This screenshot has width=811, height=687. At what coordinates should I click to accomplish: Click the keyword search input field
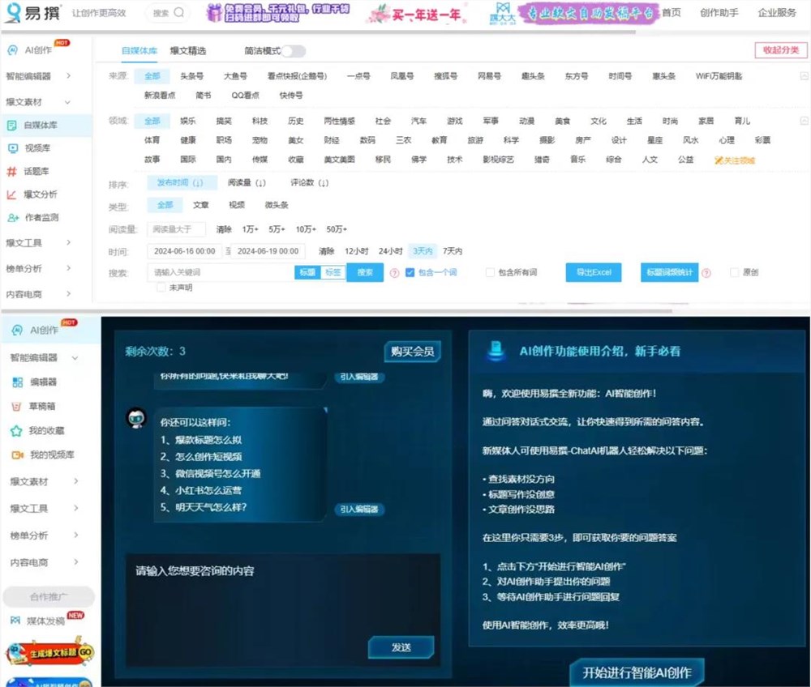[213, 272]
